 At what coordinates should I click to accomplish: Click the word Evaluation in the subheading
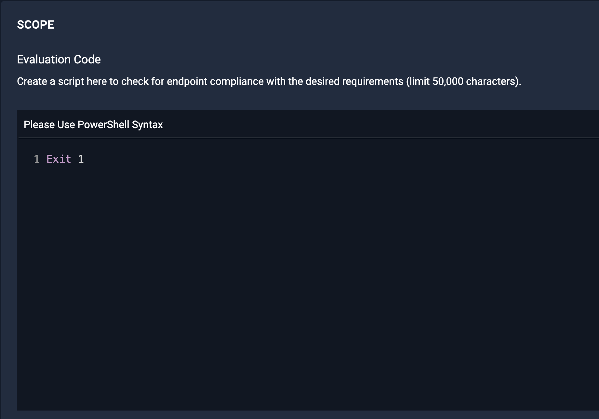[x=44, y=60]
